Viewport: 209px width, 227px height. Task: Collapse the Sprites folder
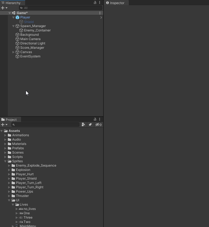click(5, 161)
